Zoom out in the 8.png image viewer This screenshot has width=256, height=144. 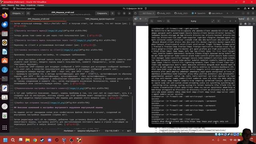pyautogui.click(x=152, y=21)
